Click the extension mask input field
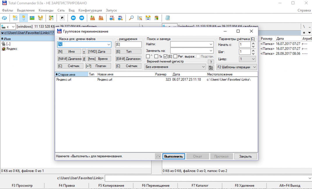This screenshot has height=189, width=312. point(128,44)
